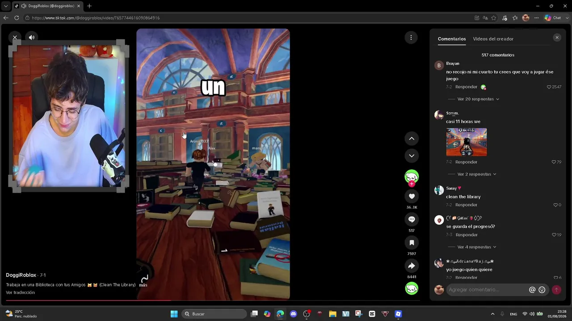Select Ver traducción under the caption

(20, 292)
